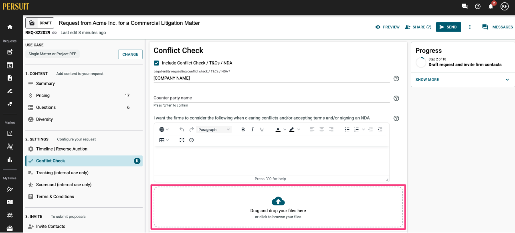Open the KF user avatar menu

[x=505, y=6]
